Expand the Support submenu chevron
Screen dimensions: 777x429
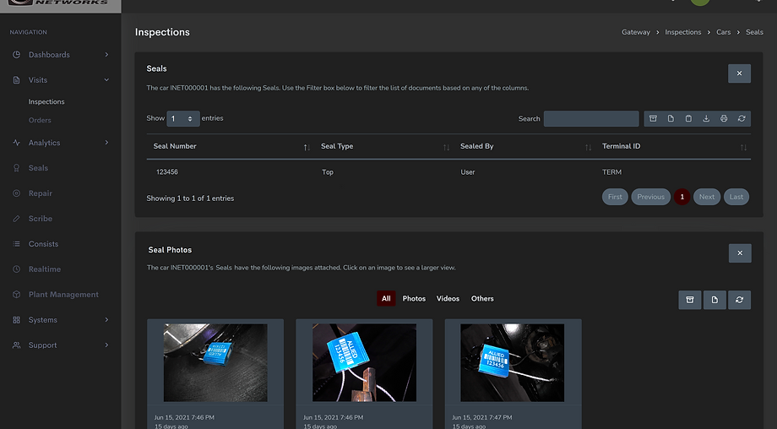(106, 345)
